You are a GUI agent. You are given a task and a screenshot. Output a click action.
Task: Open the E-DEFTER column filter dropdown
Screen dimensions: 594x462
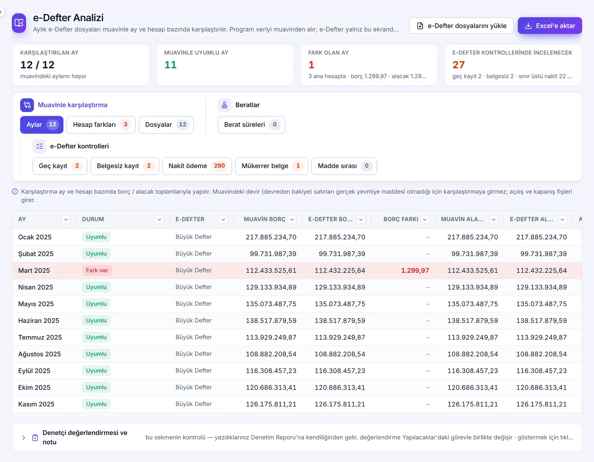223,219
